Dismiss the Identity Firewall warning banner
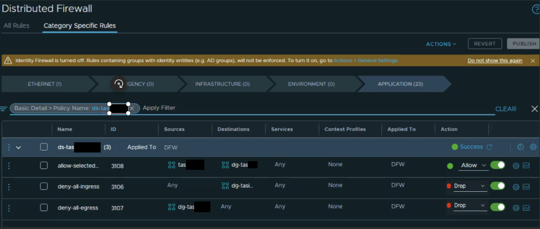This screenshot has width=540, height=229. pyautogui.click(x=533, y=61)
